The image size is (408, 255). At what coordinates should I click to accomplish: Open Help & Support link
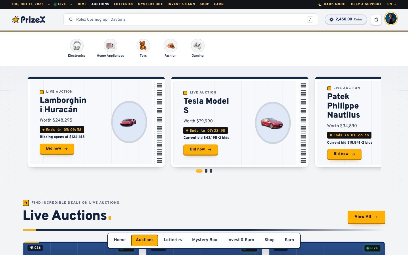[366, 4]
